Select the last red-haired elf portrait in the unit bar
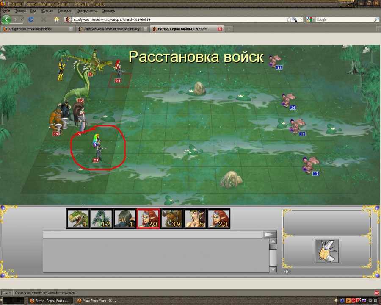This screenshot has height=305, width=381. (218, 219)
